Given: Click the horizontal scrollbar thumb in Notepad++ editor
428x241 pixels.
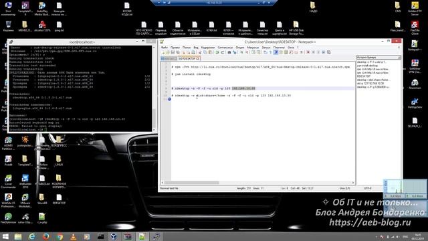Looking at the screenshot, I should point(192,183).
